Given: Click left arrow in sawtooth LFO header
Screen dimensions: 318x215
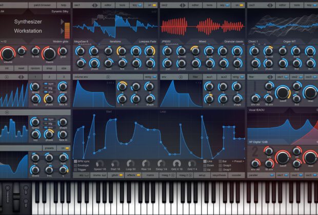Looking at the screenshot, I should [x=19, y=77].
